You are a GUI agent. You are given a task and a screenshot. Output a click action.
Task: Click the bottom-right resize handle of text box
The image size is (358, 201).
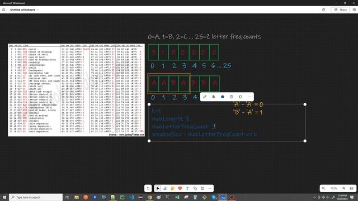[x=305, y=141]
